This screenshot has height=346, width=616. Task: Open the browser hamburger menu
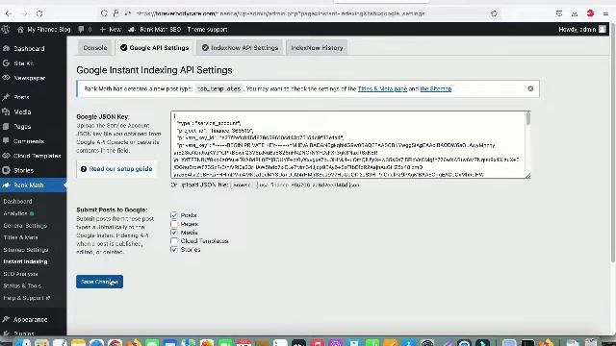tap(605, 13)
